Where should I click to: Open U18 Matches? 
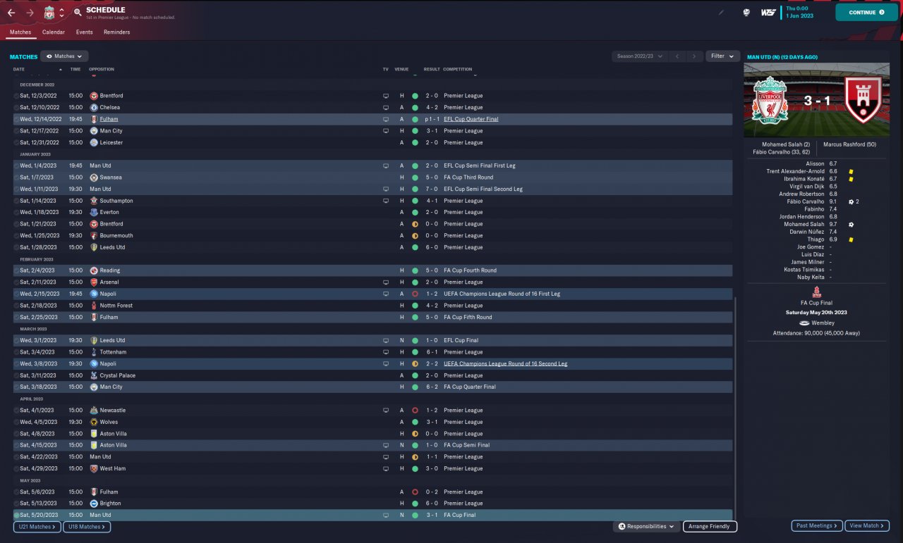tap(87, 526)
